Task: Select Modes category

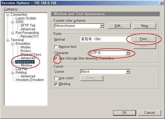Action: (26, 47)
